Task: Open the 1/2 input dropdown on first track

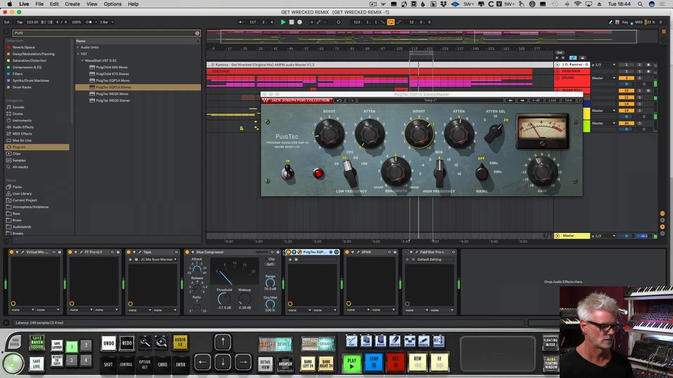Action: pyautogui.click(x=604, y=64)
